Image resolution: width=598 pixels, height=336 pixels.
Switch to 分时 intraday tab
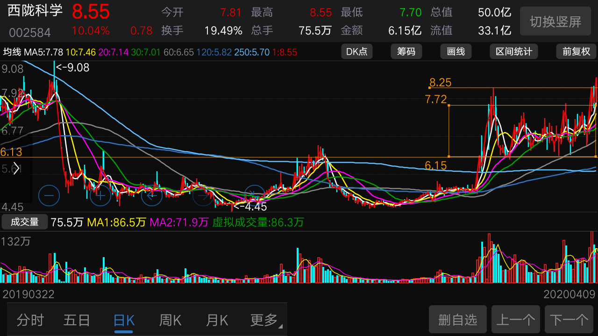click(x=30, y=320)
